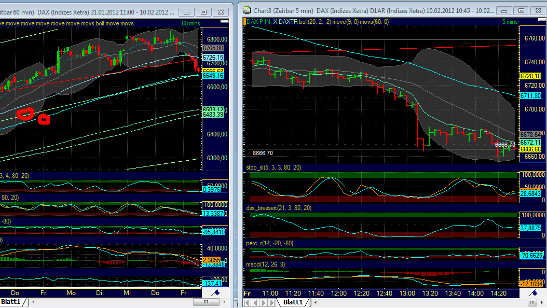Click the previous-bar arrow icon in Chart3 navigation
The image size is (547, 308).
click(255, 302)
